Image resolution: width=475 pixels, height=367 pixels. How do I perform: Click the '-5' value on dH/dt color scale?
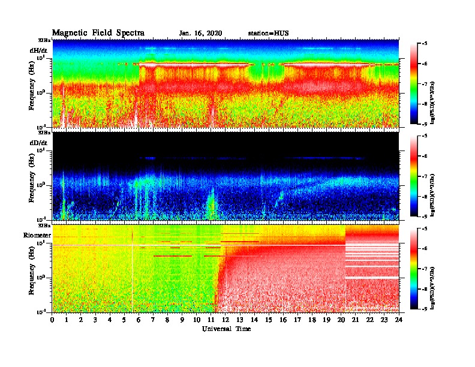pos(425,44)
